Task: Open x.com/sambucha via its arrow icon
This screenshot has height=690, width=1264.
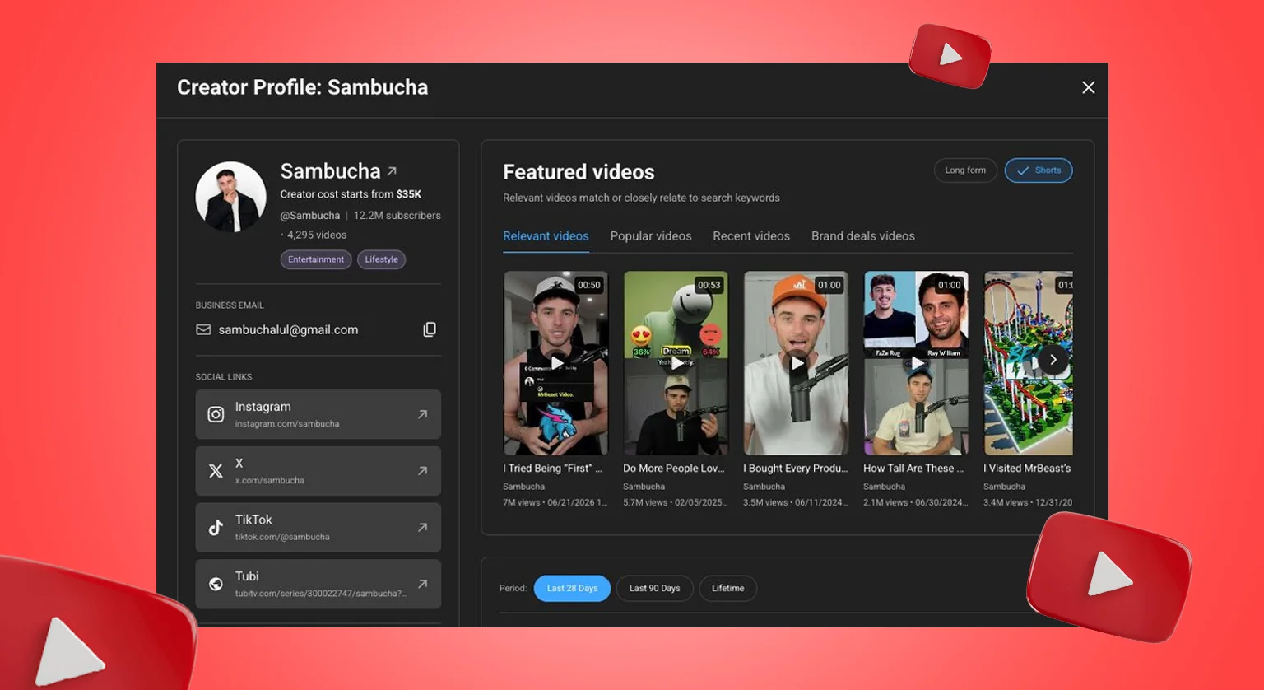Action: click(422, 471)
